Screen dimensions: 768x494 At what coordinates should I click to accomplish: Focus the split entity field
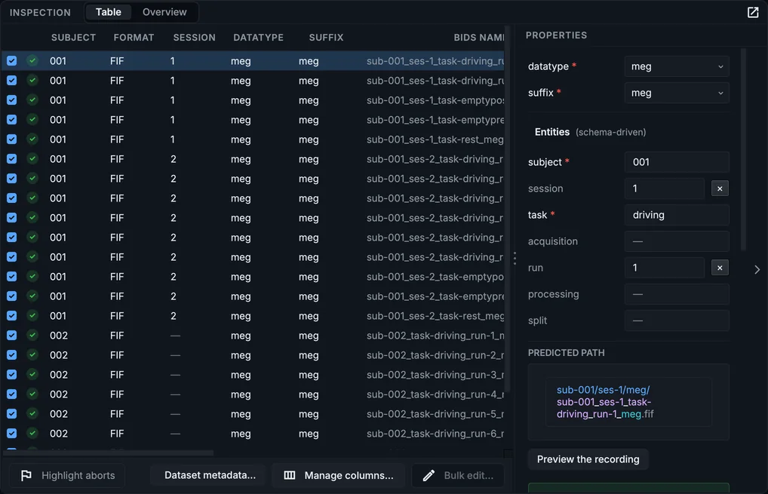(677, 321)
